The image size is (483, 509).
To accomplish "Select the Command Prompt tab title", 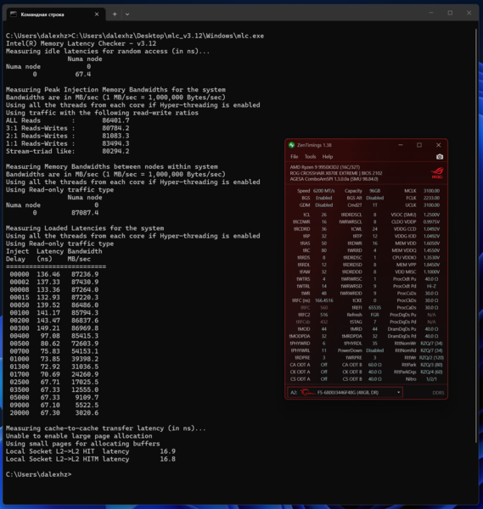I will coord(42,14).
